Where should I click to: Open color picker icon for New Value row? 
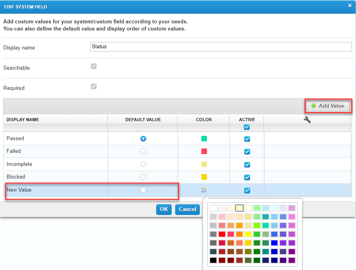(x=204, y=190)
